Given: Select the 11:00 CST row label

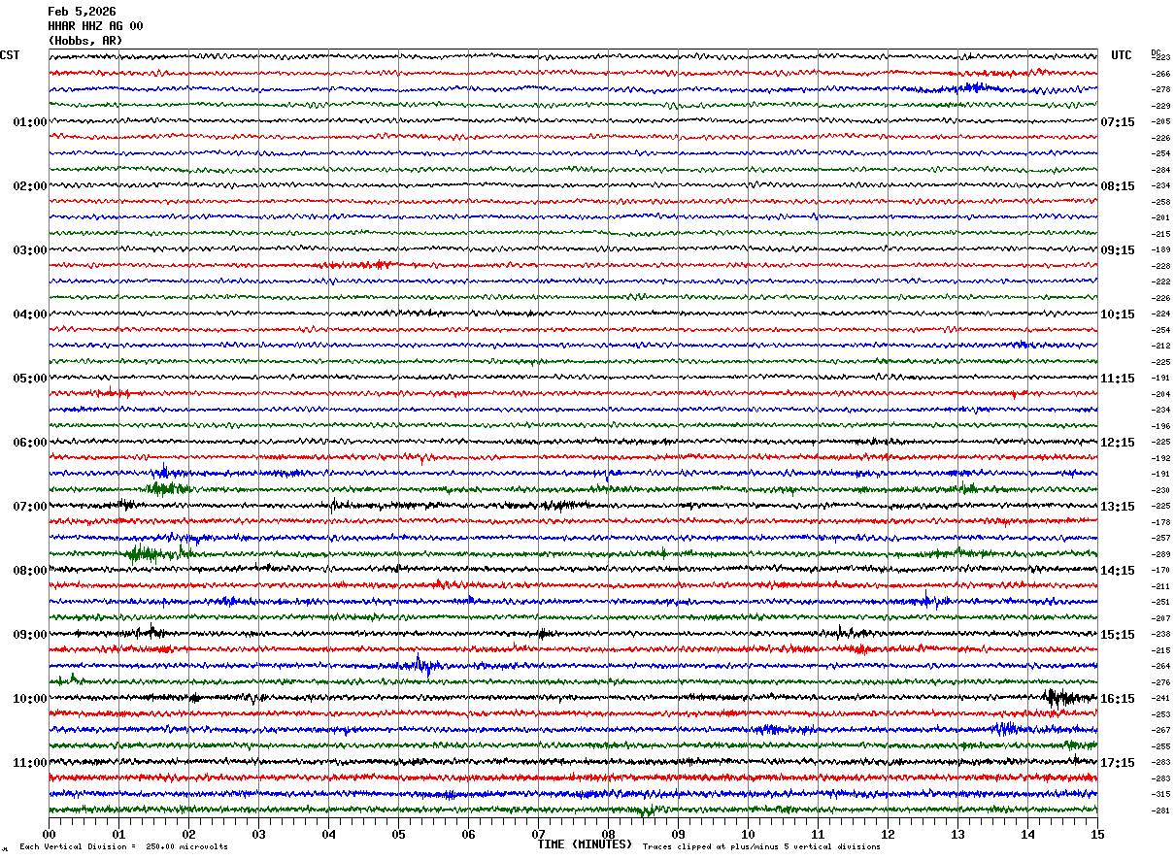Looking at the screenshot, I should [29, 763].
